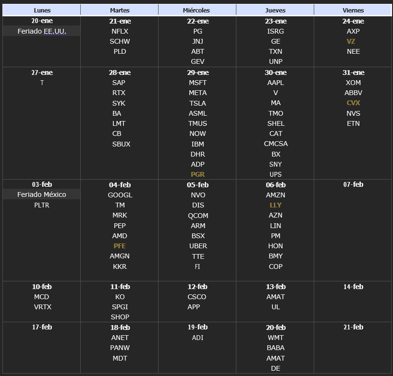This screenshot has height=376, width=393.
Task: Select the MSFT ticker
Action: [198, 83]
